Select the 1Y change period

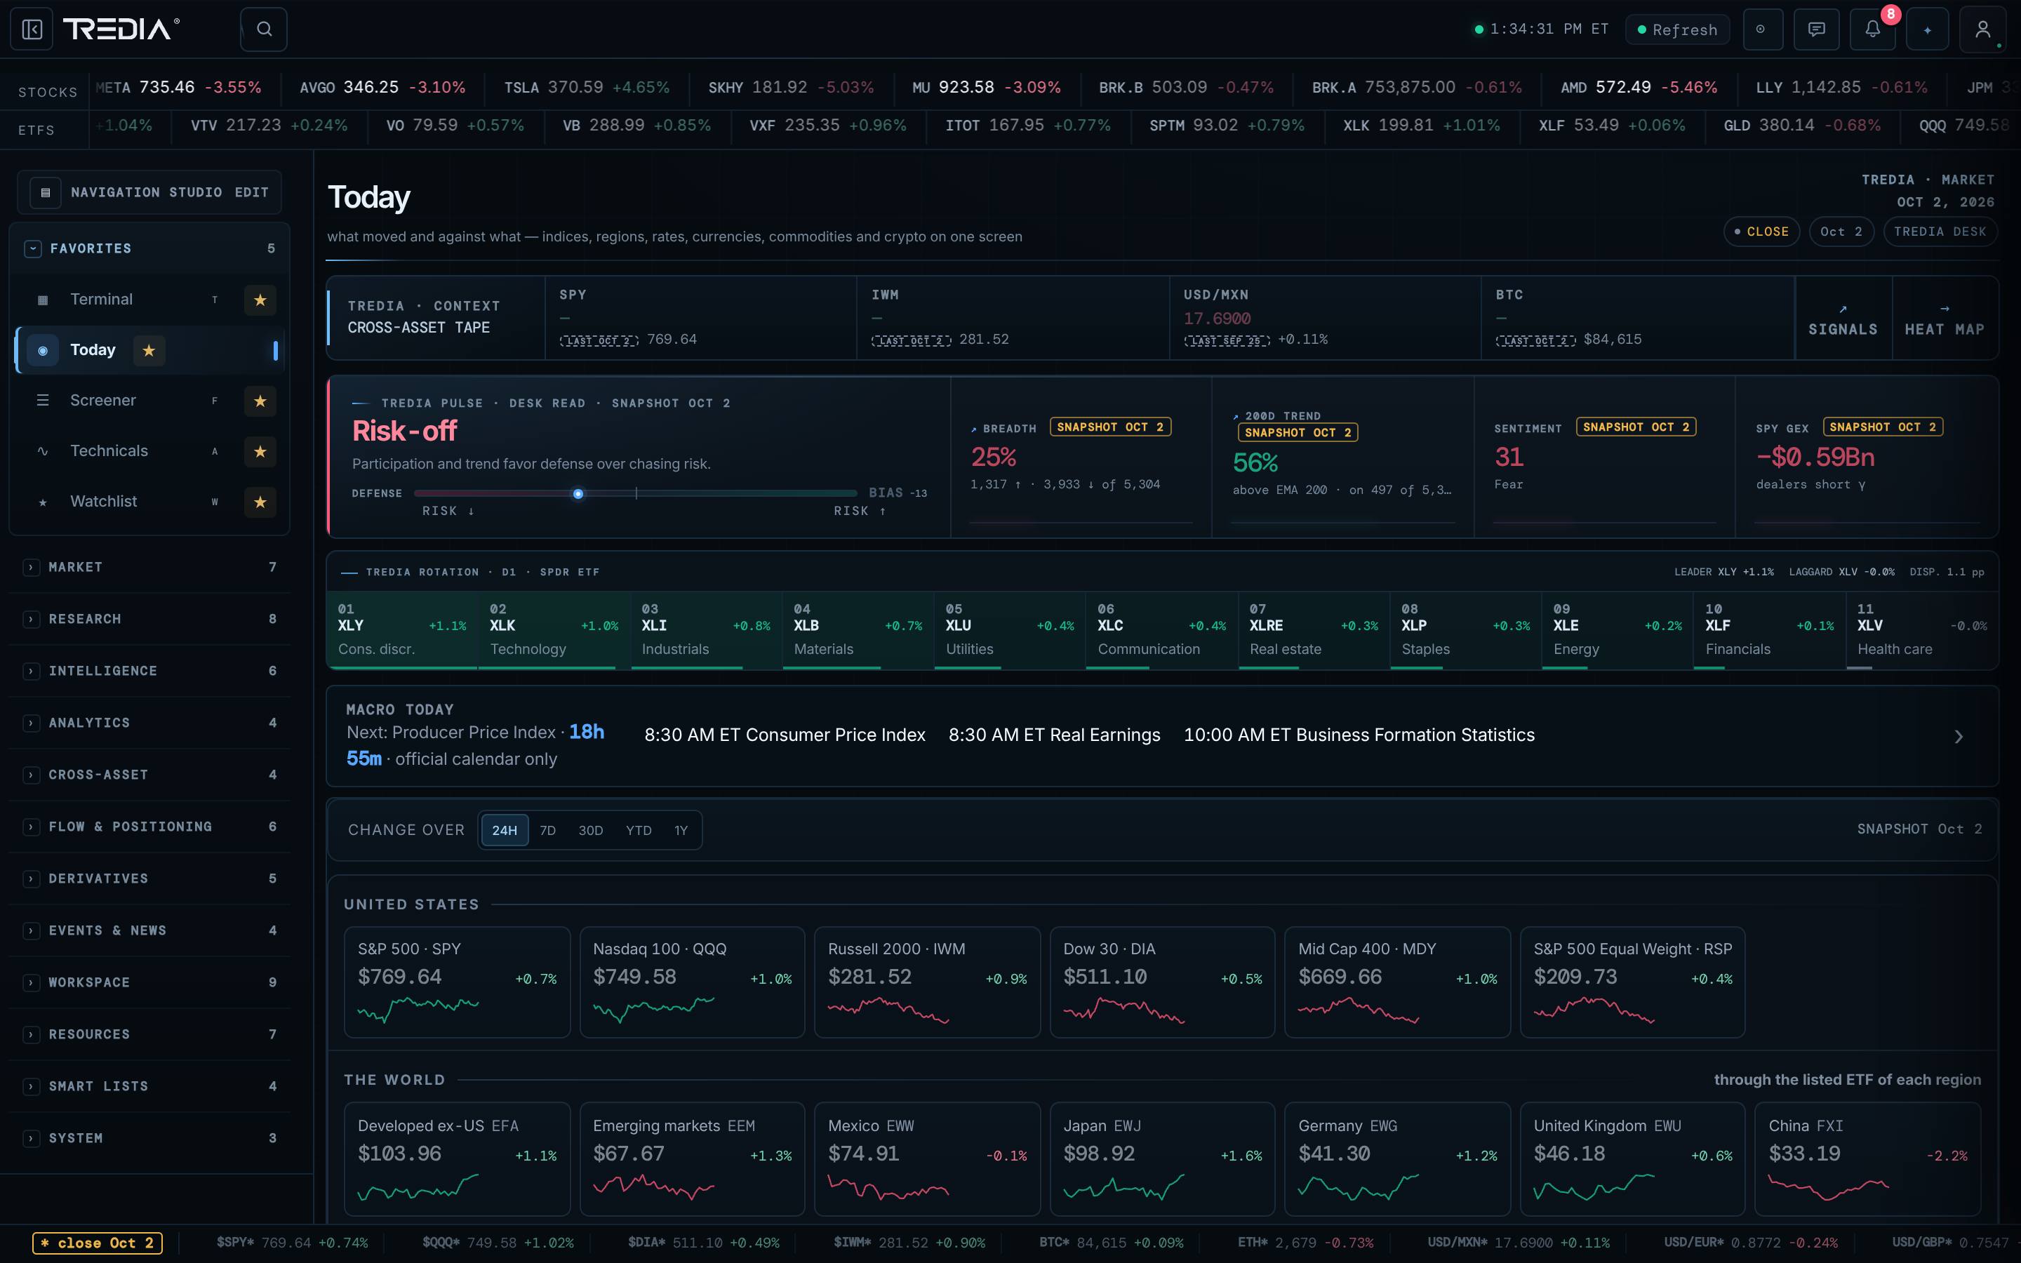pyautogui.click(x=681, y=830)
